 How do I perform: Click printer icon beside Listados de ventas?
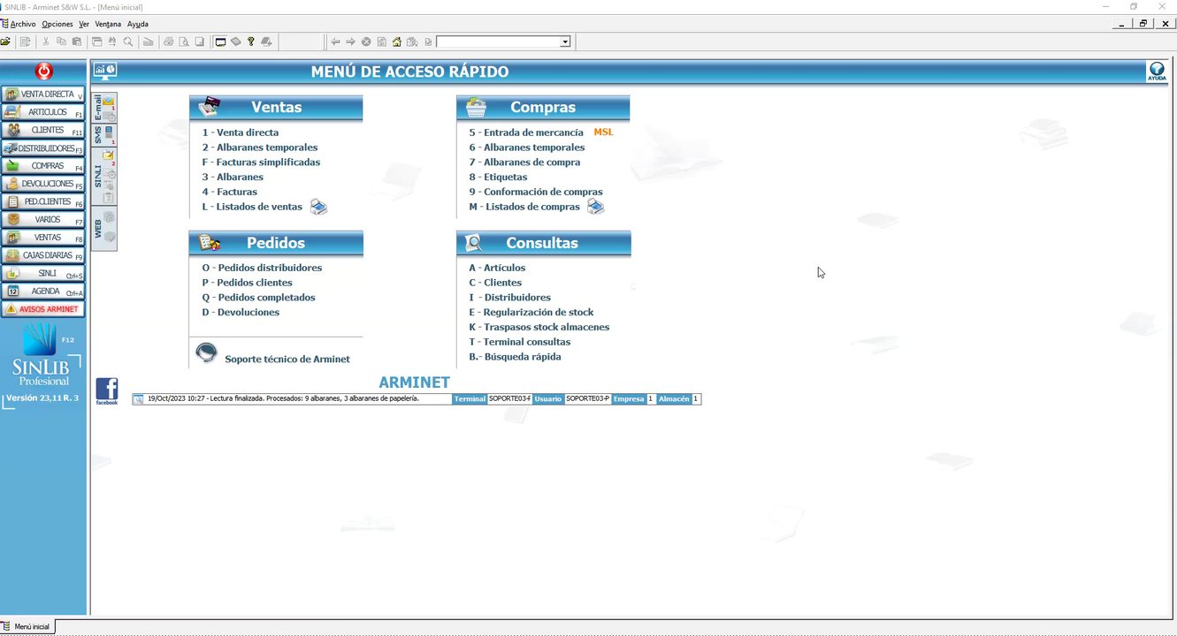(318, 207)
